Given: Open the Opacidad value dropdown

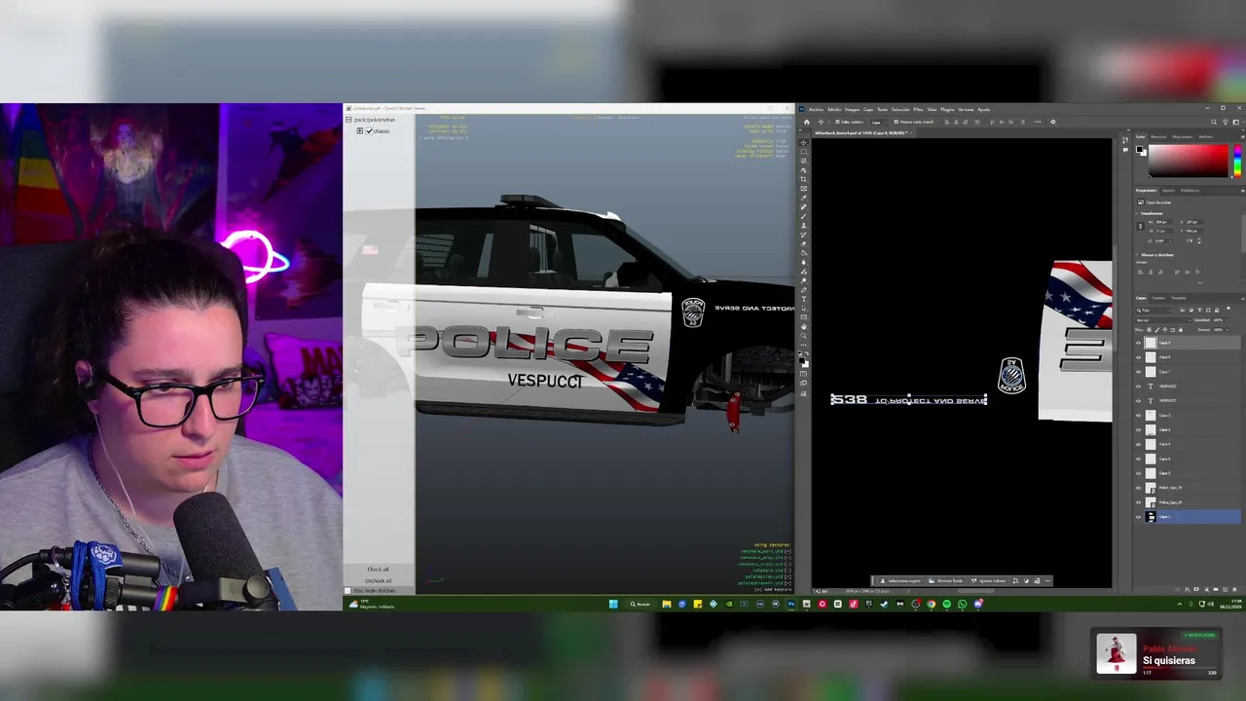Looking at the screenshot, I should click(x=1227, y=320).
